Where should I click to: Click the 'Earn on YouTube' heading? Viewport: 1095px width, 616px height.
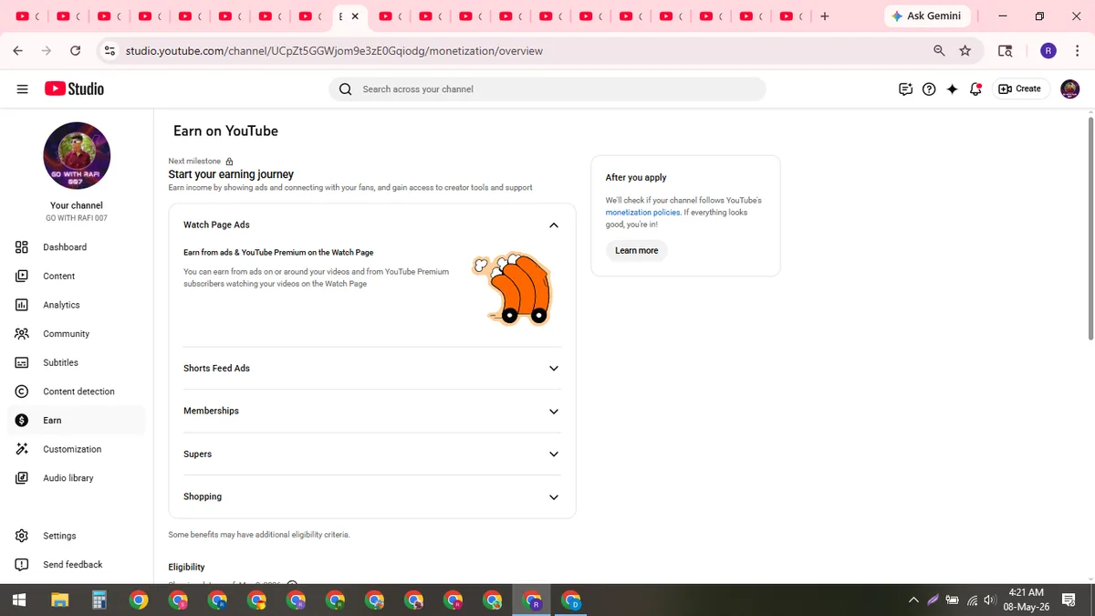pyautogui.click(x=225, y=131)
